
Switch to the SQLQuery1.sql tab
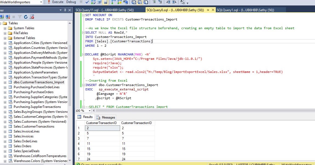click(x=245, y=10)
